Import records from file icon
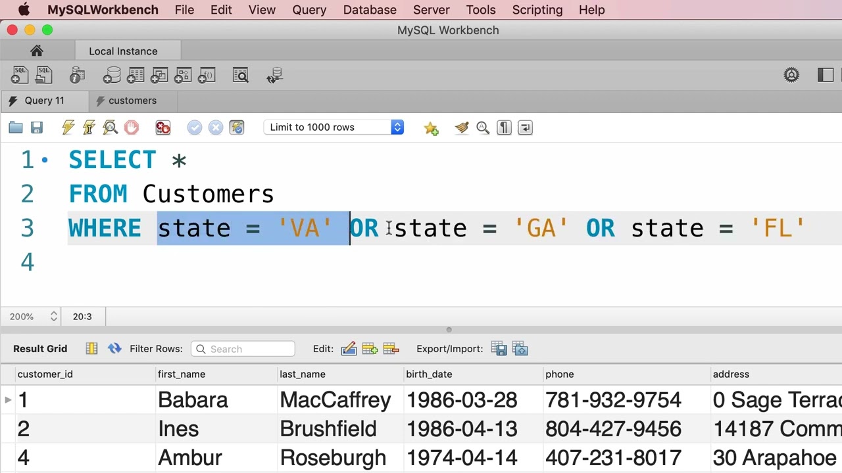 (x=520, y=349)
